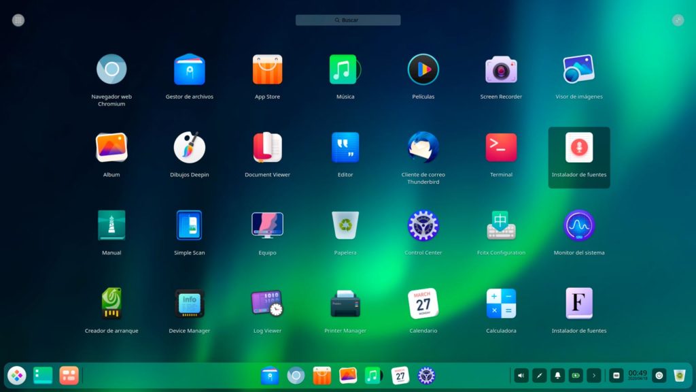The image size is (696, 392).
Task: Open Calendario in the app grid
Action: 423,304
